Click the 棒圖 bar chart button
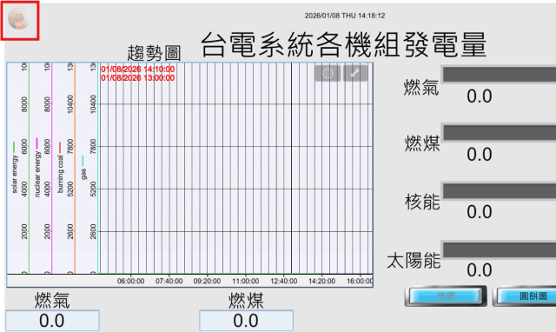Viewport: 556px width, 332px height. click(446, 295)
